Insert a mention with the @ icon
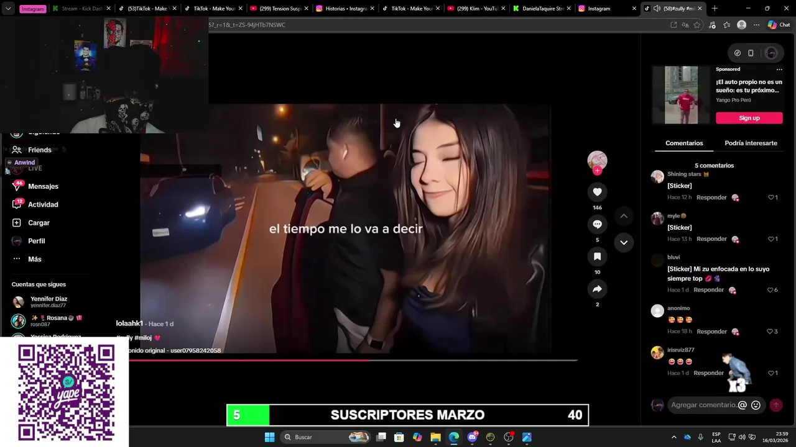This screenshot has height=447, width=796. tap(742, 405)
